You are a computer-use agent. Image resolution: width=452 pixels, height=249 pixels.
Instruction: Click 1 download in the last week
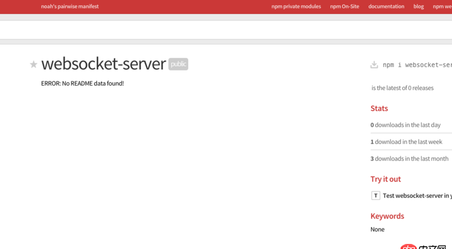point(406,142)
